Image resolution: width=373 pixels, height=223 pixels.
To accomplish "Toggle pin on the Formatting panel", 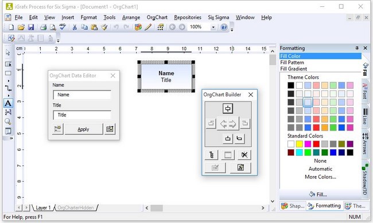I will (356, 48).
